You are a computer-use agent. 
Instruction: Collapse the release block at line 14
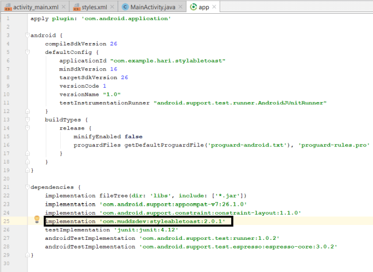28,128
